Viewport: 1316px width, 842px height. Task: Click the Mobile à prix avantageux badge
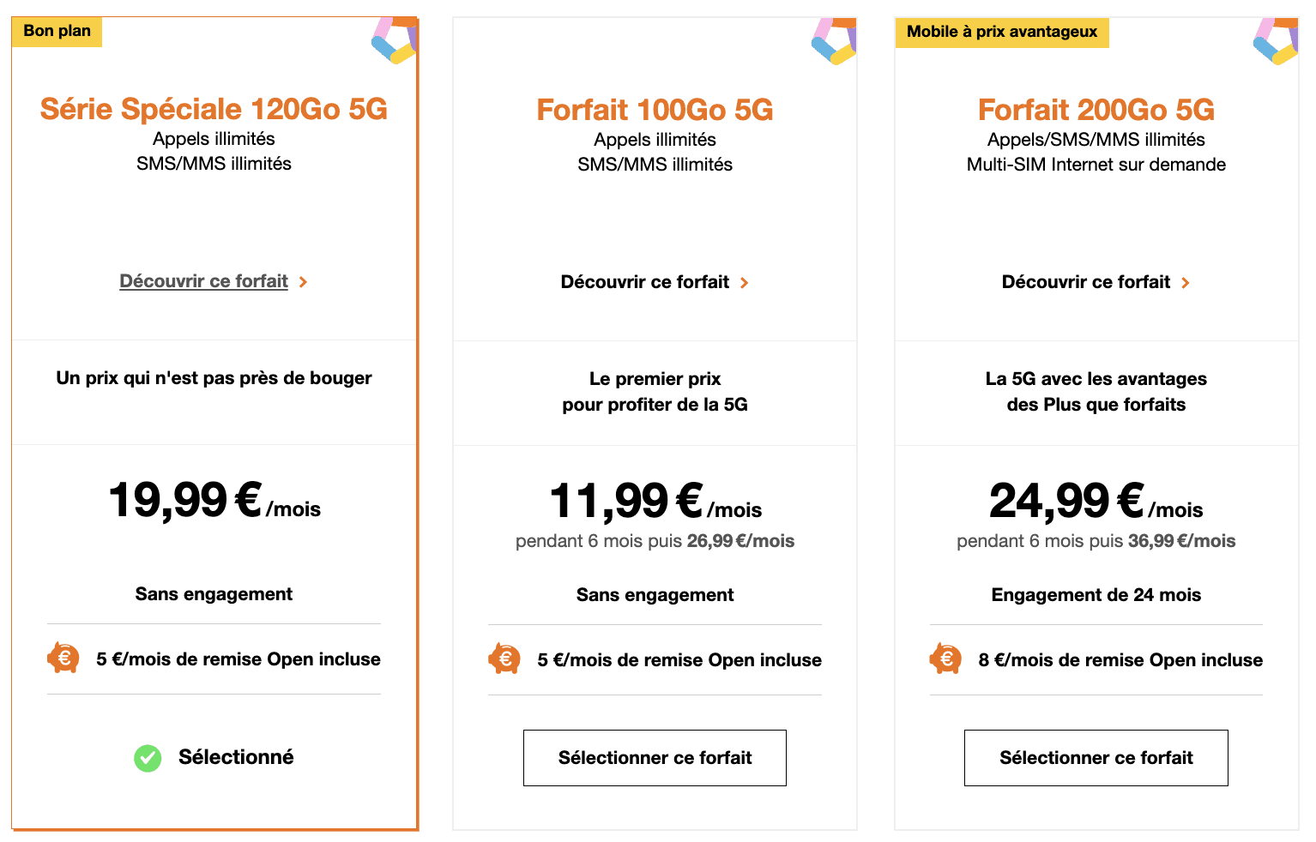1001,33
